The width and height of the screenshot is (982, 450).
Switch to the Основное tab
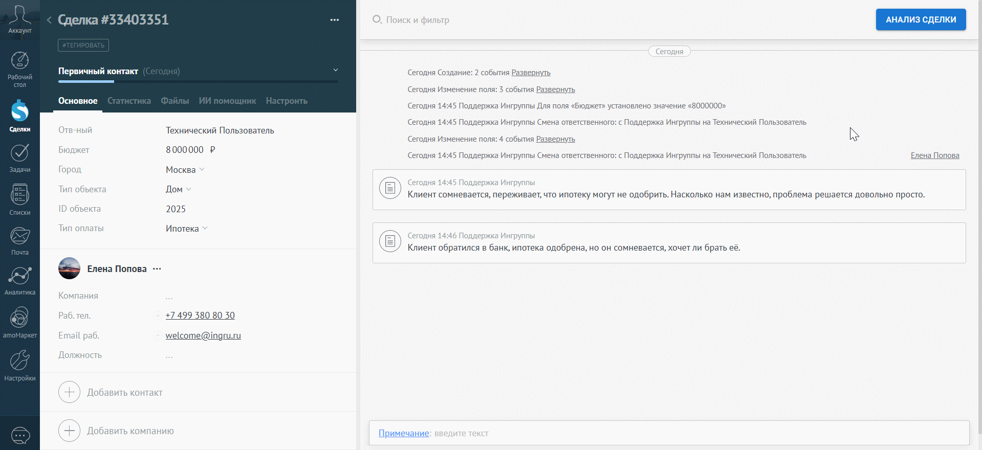[78, 101]
